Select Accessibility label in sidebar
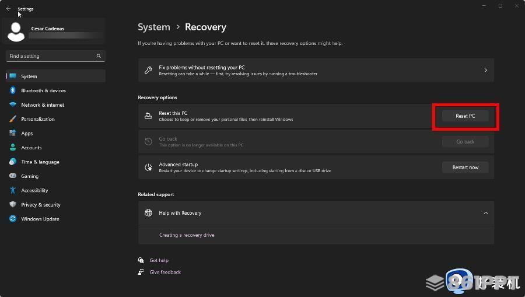Image resolution: width=525 pixels, height=297 pixels. point(34,190)
